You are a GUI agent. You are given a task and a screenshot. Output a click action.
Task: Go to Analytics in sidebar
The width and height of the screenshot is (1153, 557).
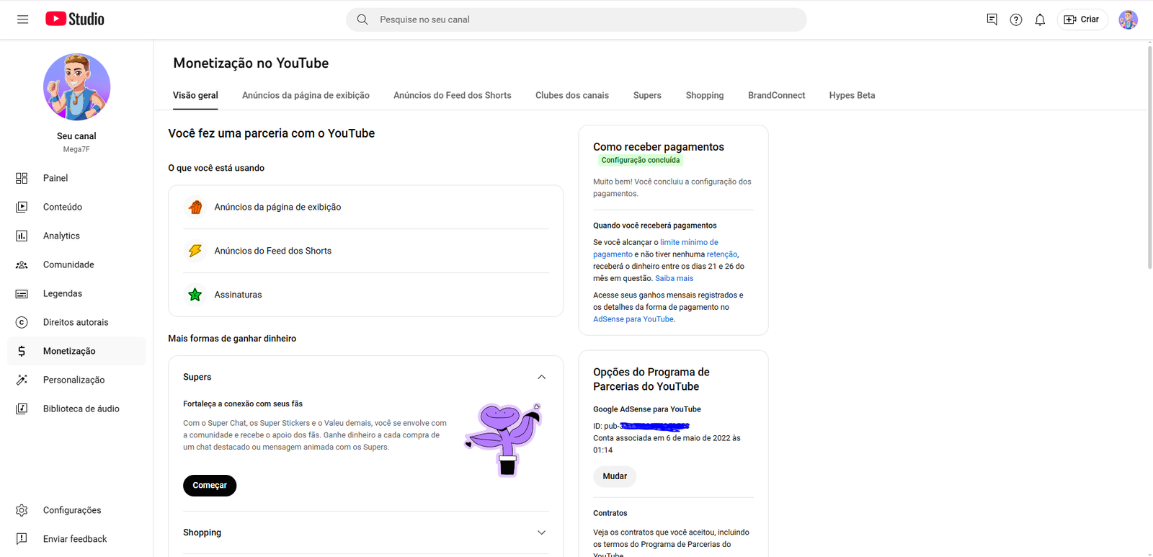76,236
